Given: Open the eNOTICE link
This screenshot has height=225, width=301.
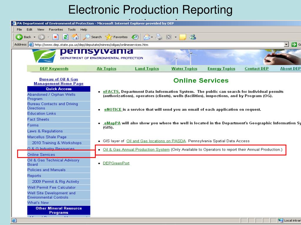Looking at the screenshot, I should [113, 110].
